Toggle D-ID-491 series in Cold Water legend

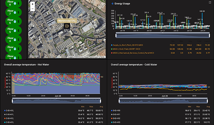116,115
